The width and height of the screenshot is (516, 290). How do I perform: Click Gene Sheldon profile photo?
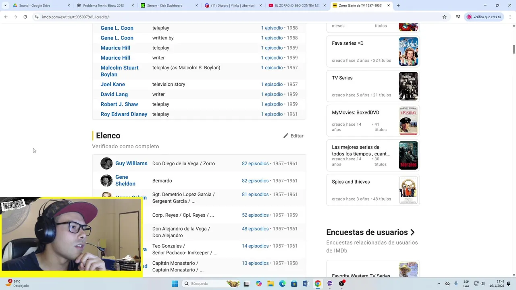click(x=106, y=180)
